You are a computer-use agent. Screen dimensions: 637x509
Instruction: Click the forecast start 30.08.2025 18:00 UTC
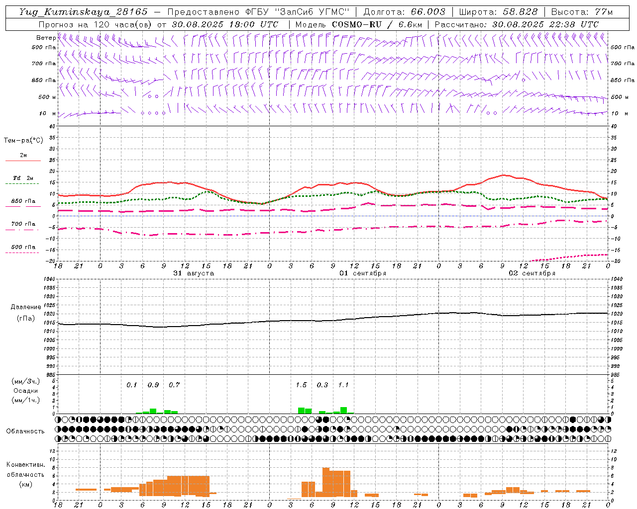click(225, 24)
